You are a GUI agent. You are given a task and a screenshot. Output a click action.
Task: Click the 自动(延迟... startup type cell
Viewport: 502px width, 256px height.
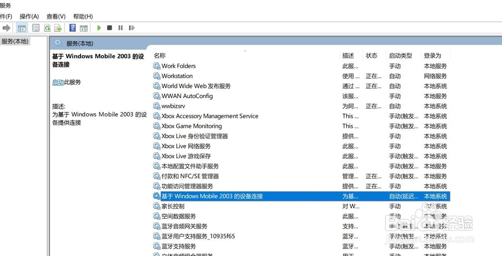(x=404, y=196)
